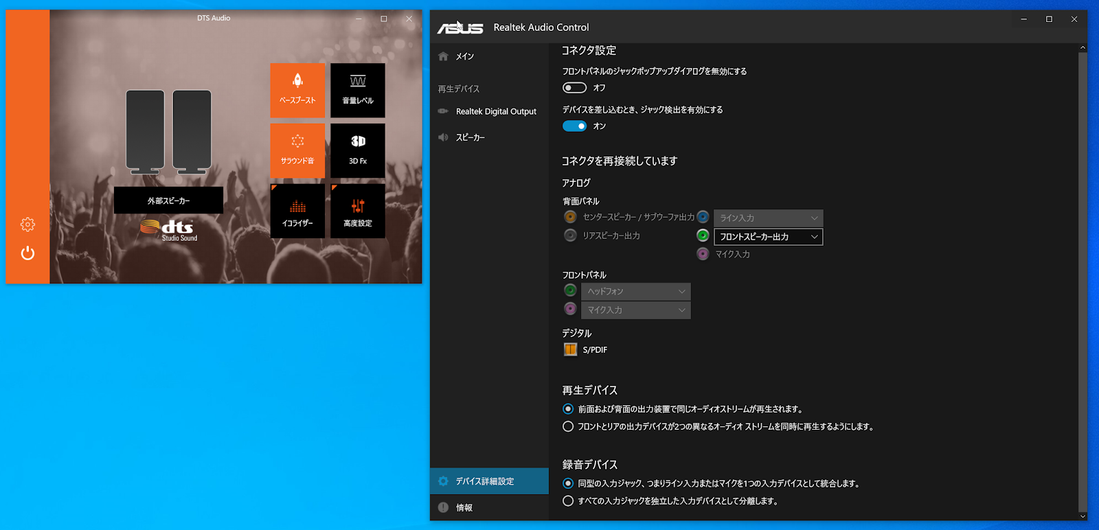
Task: Click the pink front panel mic jack icon
Action: (570, 309)
